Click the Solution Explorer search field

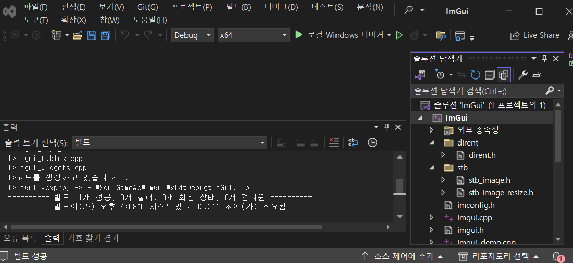pyautogui.click(x=479, y=91)
